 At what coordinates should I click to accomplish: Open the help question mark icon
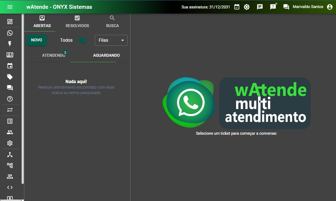[x=10, y=99]
